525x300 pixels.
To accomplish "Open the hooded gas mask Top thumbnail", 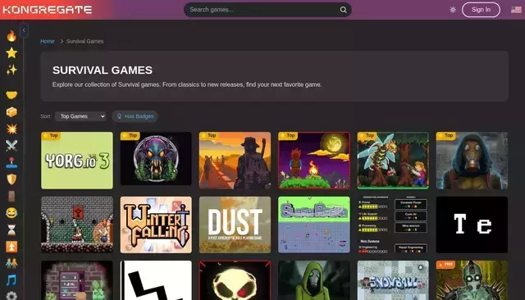I will pos(472,161).
